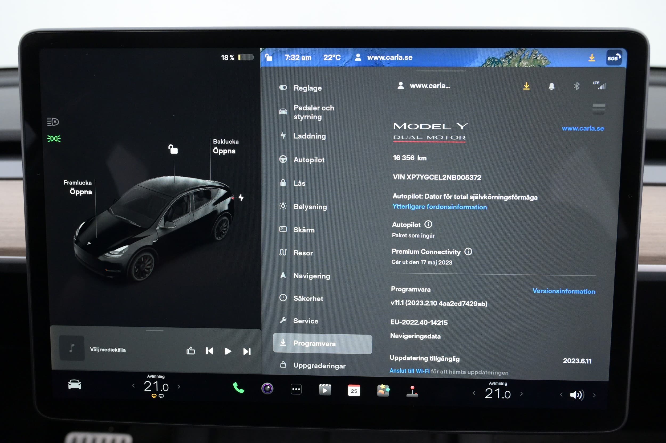Tap the download icon in the map status bar
666x443 pixels.
(592, 58)
